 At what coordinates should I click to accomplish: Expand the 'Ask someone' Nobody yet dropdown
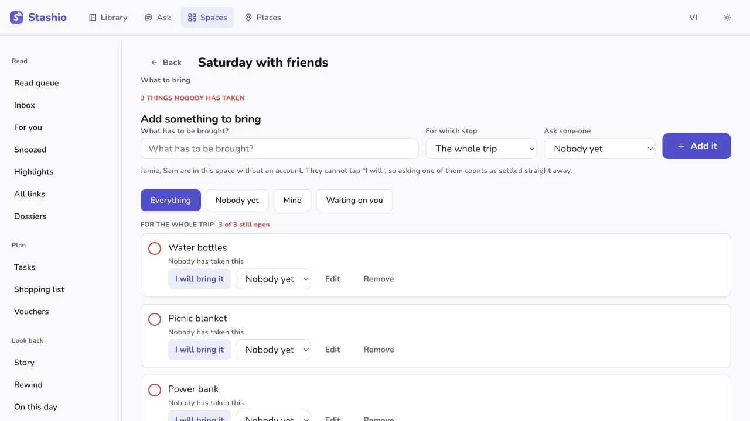[599, 149]
